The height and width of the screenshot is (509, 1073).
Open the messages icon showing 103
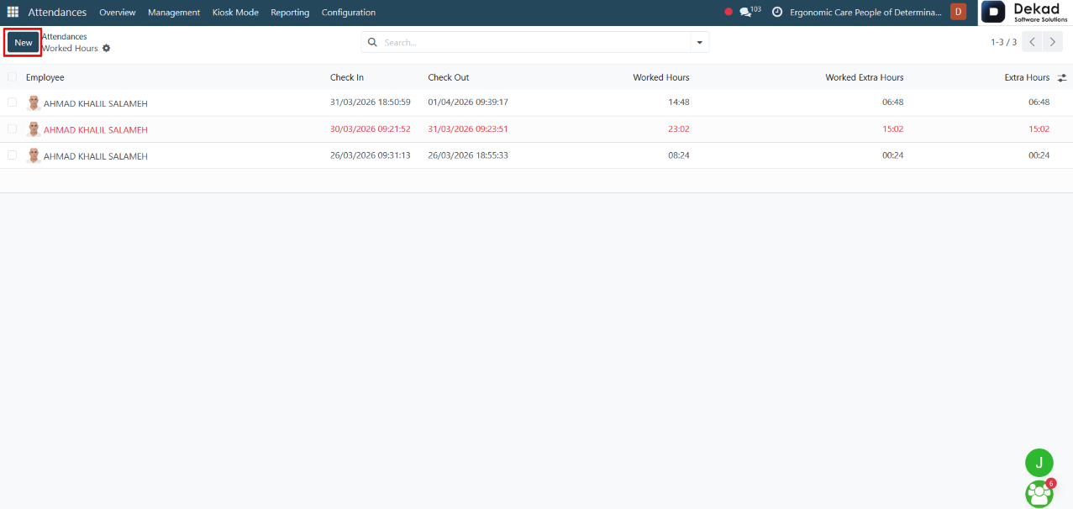coord(750,12)
